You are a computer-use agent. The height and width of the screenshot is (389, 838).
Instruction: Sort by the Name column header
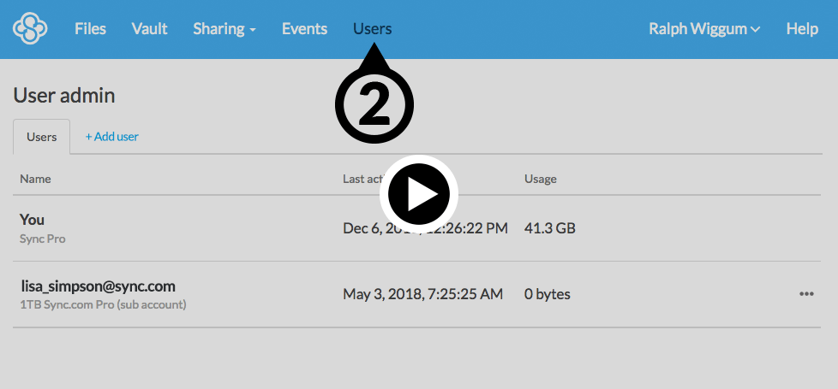pos(35,179)
